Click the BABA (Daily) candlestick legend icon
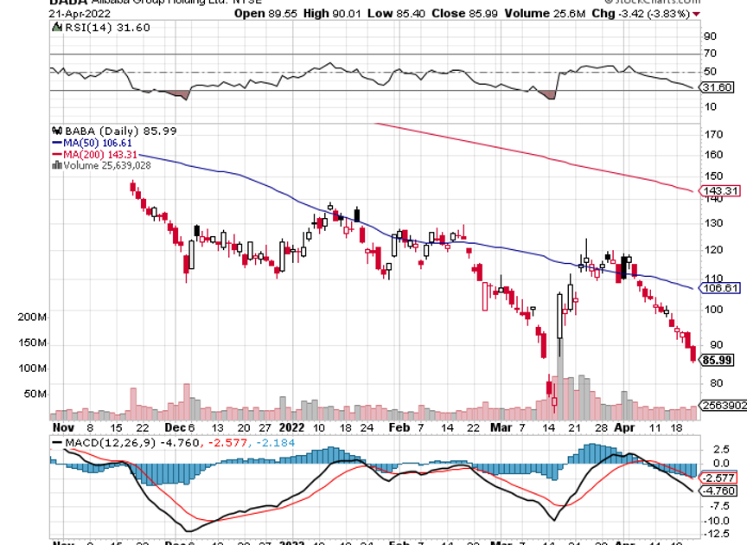This screenshot has width=747, height=545. pos(57,130)
